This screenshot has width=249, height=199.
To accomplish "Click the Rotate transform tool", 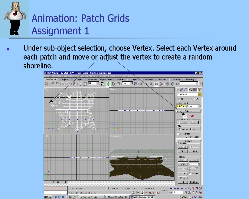I will [x=113, y=84].
